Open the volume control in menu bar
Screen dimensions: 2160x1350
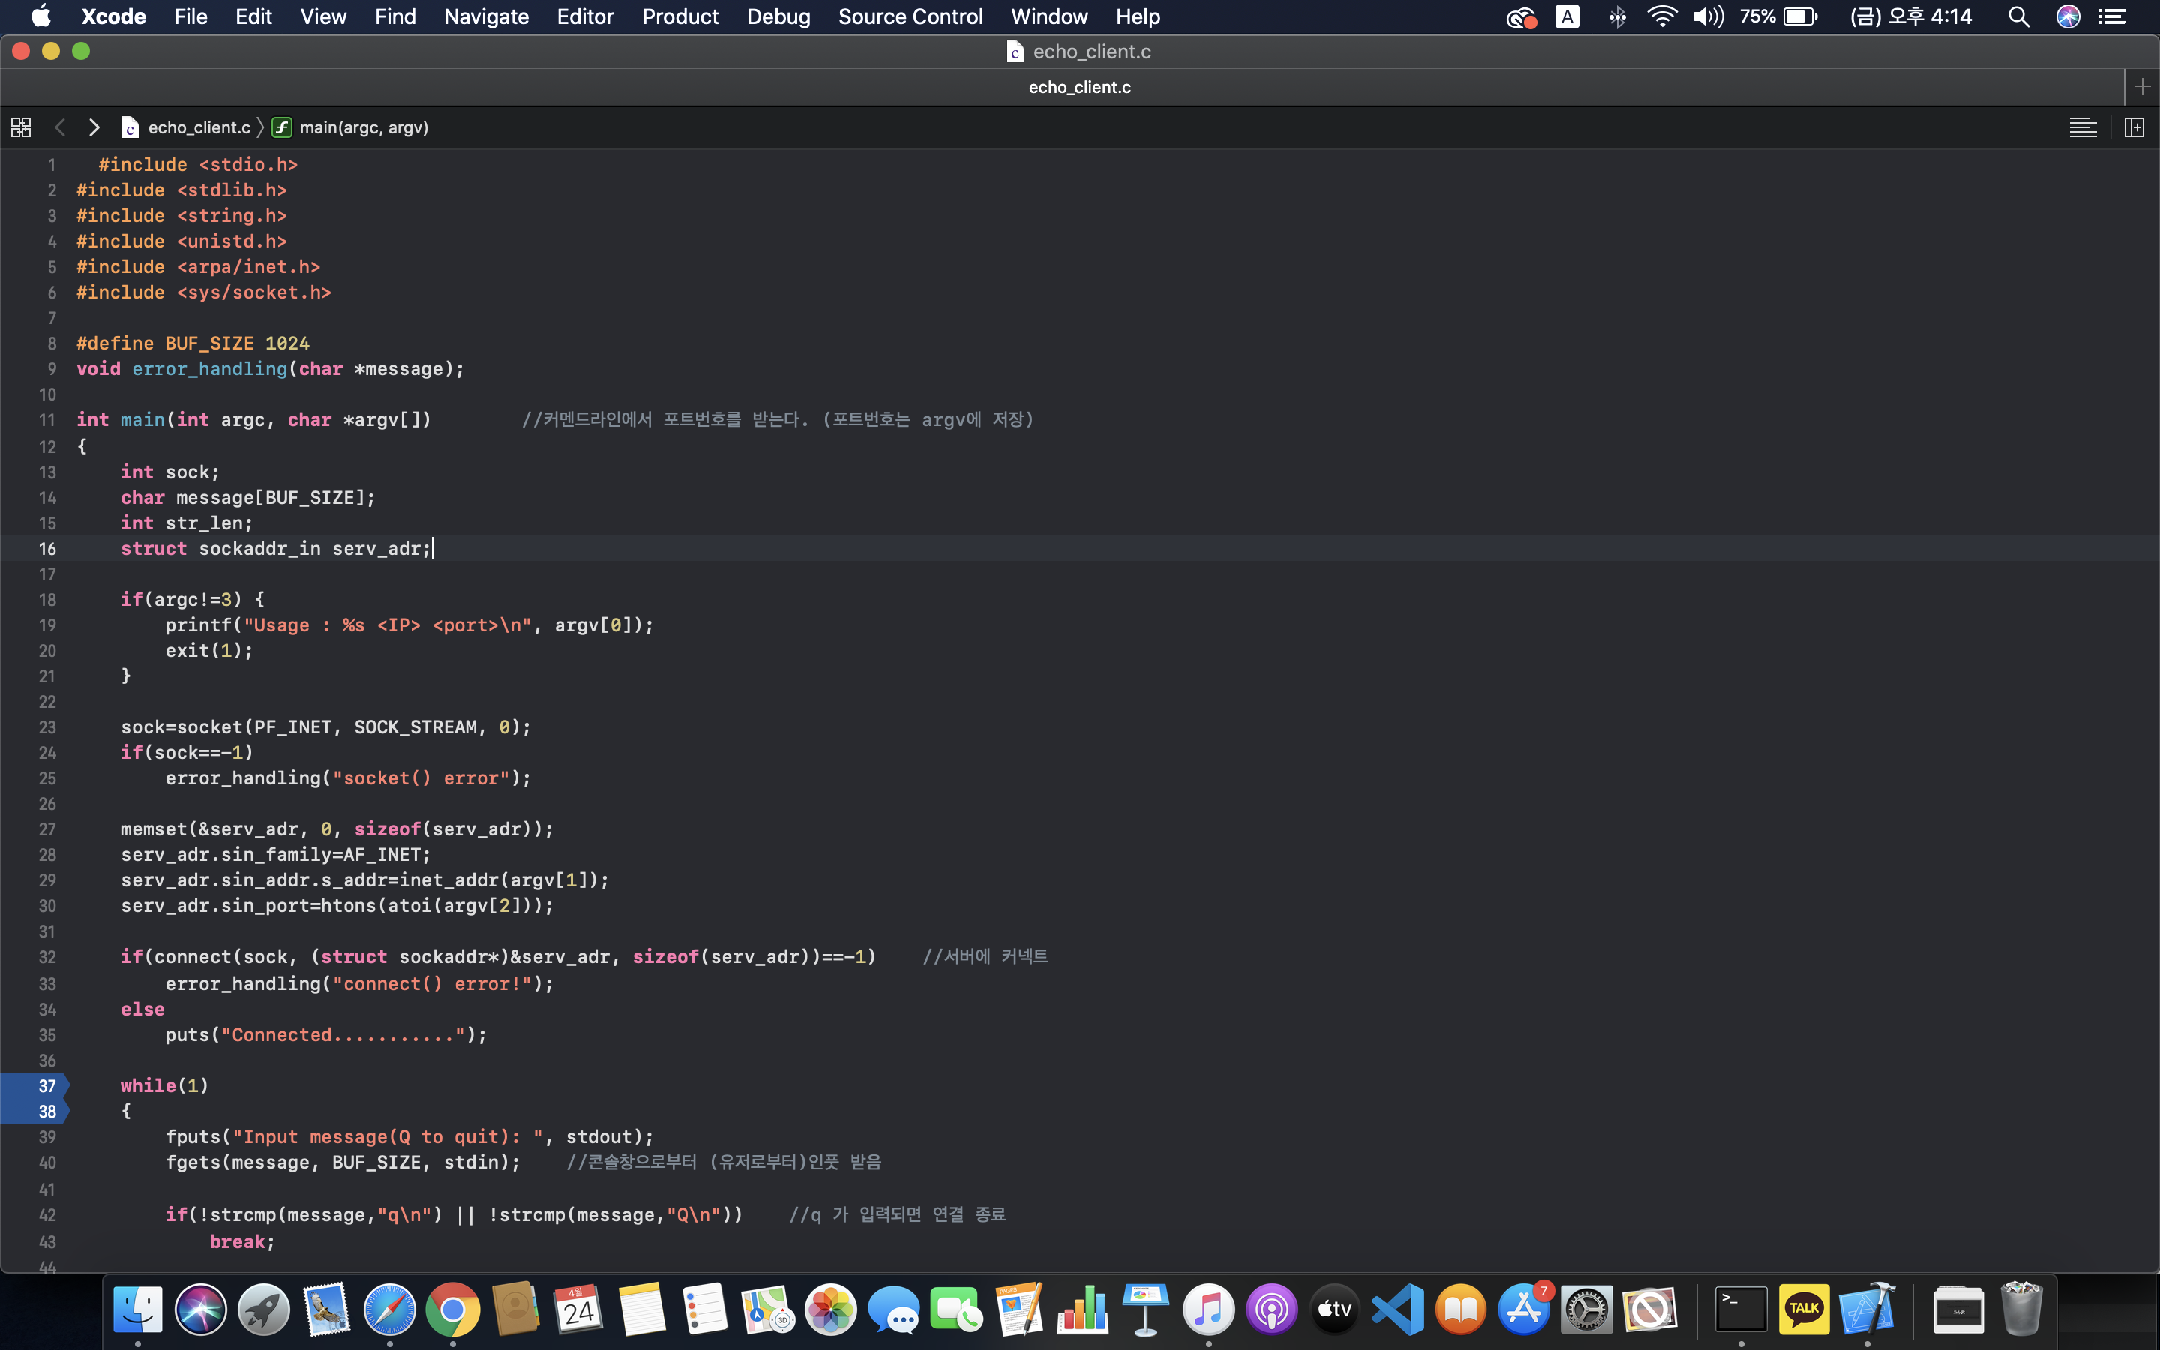pyautogui.click(x=1706, y=17)
